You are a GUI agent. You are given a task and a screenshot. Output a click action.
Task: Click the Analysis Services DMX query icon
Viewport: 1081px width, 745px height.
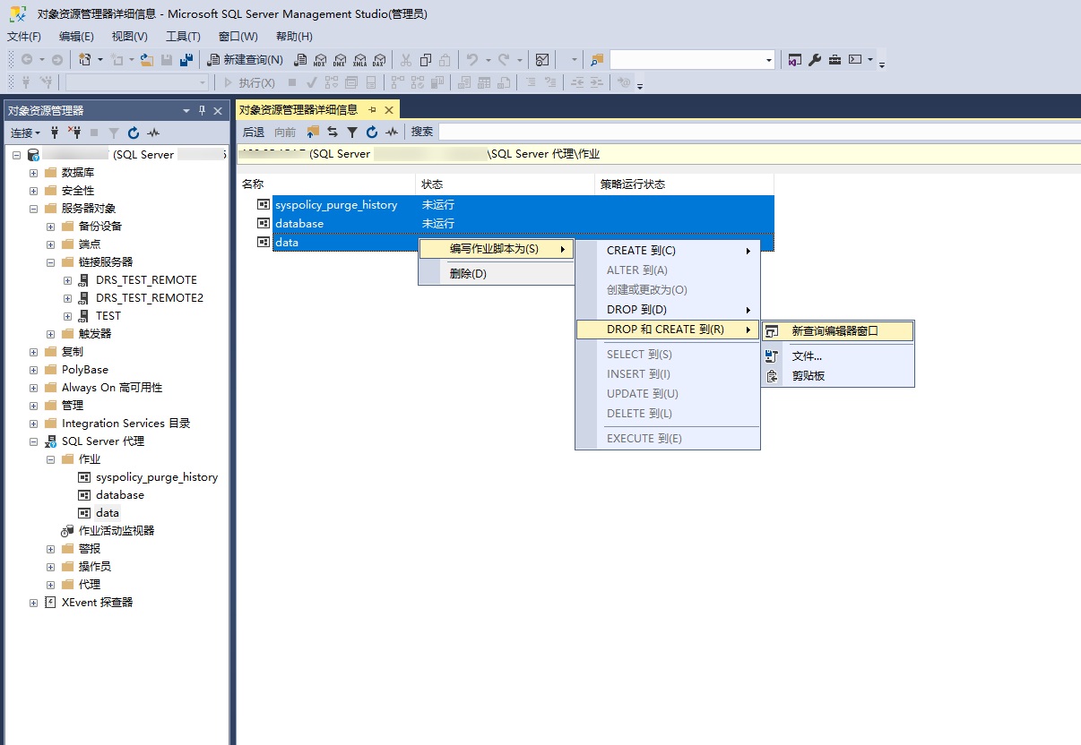click(x=340, y=60)
